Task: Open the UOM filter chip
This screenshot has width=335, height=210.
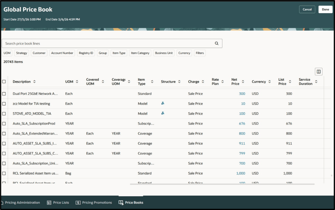Action: click(x=7, y=53)
